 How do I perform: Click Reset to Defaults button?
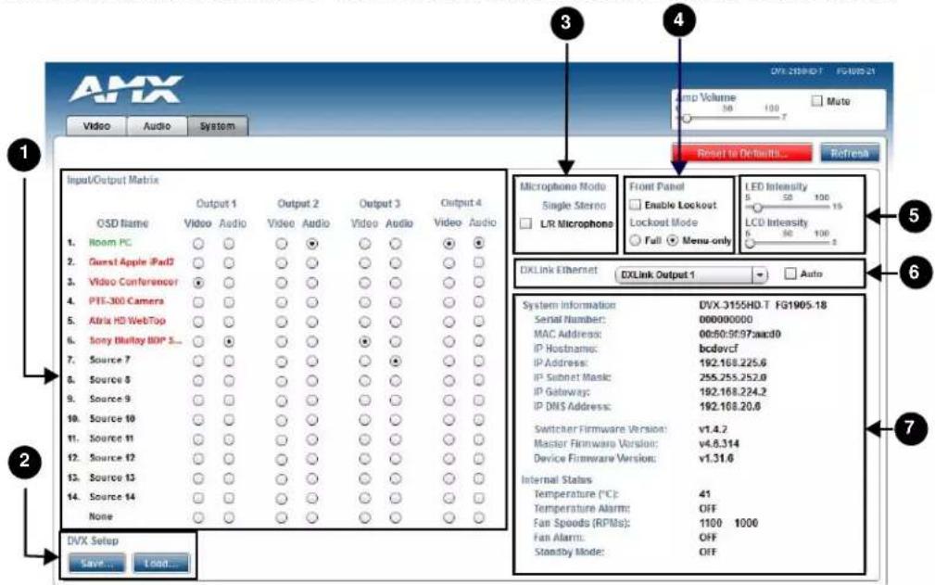pyautogui.click(x=742, y=153)
